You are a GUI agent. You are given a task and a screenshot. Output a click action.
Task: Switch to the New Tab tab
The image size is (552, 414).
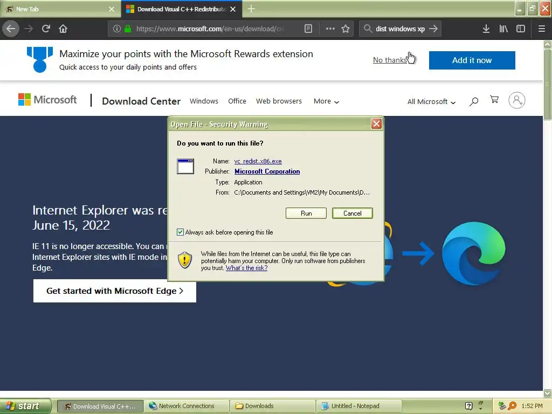[60, 9]
